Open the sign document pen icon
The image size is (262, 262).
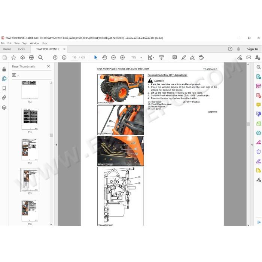(x=192, y=58)
